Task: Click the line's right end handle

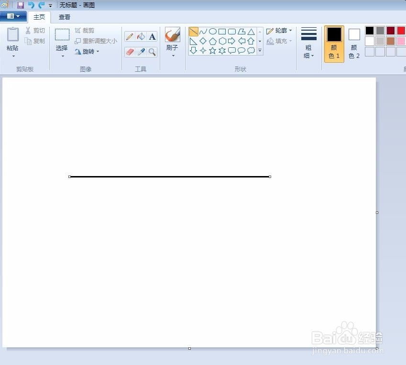Action: pos(270,177)
